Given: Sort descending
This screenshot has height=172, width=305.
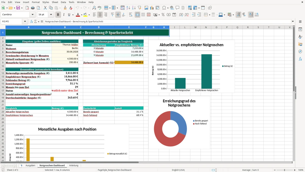Looking at the screenshot, I should coord(134,8).
